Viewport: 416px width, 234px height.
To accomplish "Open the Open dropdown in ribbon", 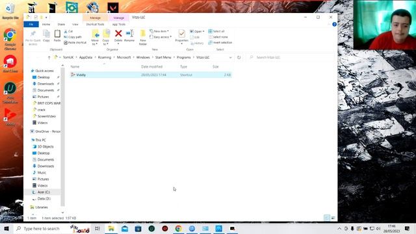I will [197, 31].
